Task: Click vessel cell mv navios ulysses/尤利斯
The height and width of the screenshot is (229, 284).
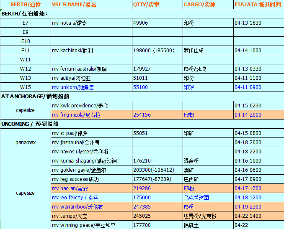Action: (91, 152)
